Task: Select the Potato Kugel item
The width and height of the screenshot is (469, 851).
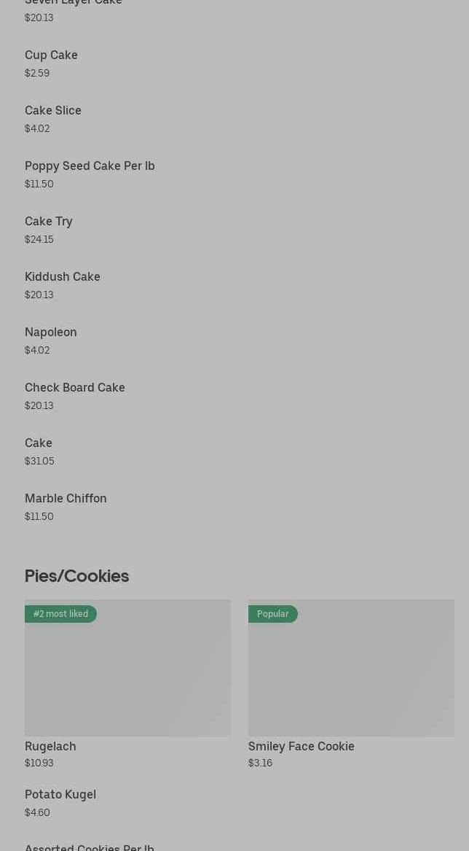Action: click(x=60, y=795)
